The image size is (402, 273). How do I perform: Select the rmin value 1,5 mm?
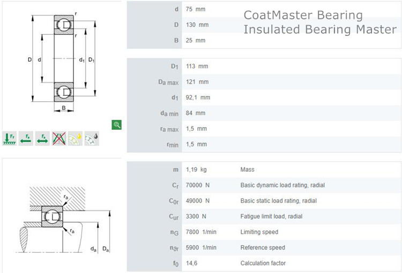click(x=196, y=144)
